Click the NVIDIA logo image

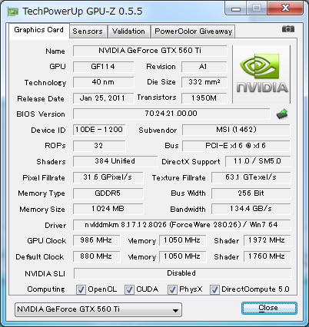click(261, 74)
